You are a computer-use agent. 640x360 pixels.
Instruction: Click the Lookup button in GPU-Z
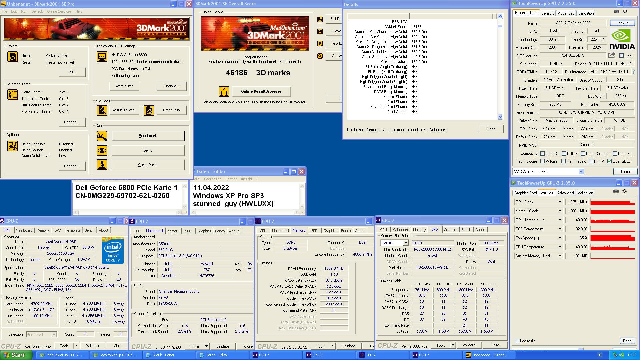pos(622,23)
